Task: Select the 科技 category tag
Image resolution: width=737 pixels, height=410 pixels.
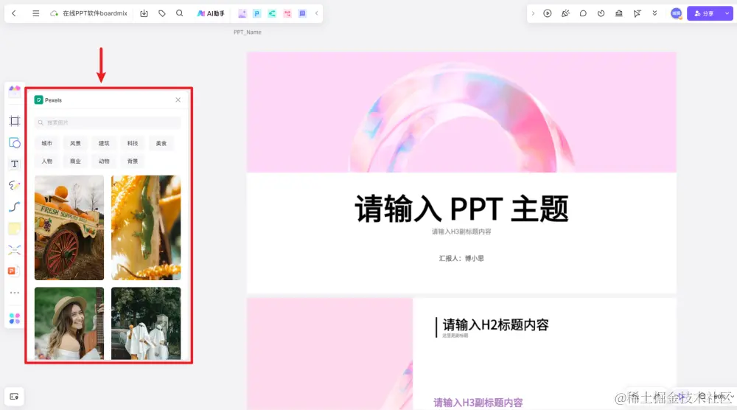Action: click(x=133, y=143)
